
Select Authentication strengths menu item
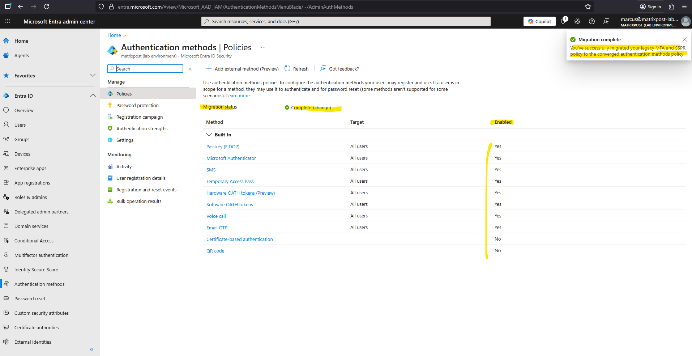coord(142,128)
